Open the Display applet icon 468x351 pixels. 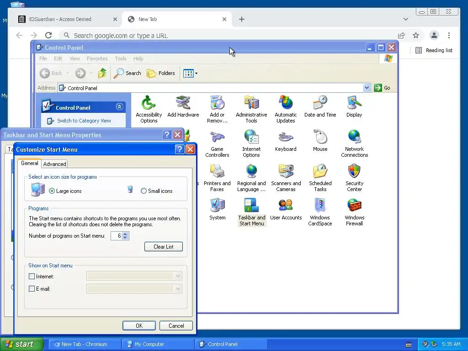tap(354, 106)
